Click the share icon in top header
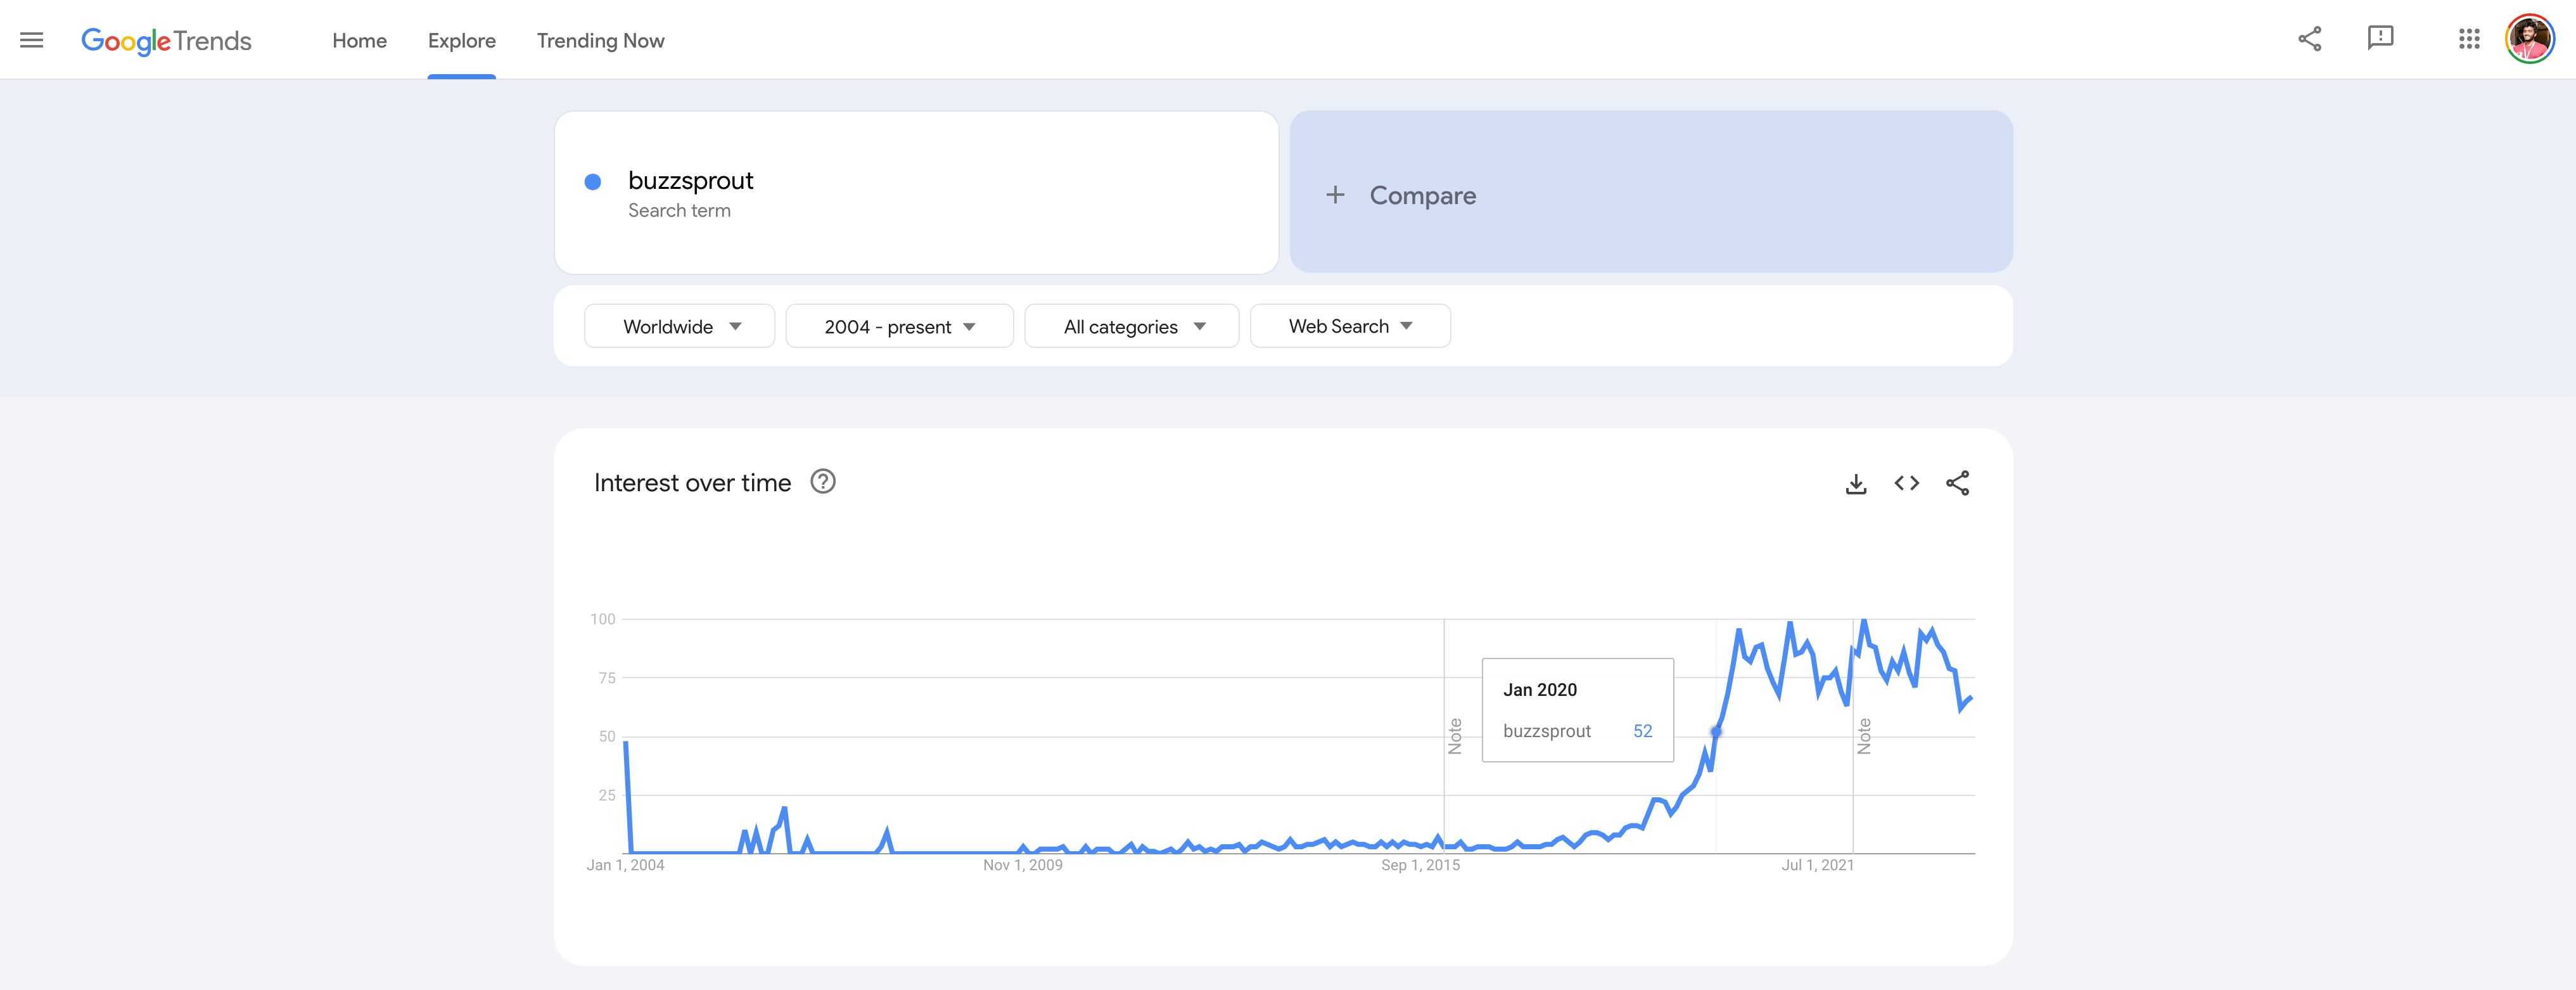Viewport: 2576px width, 990px height. coord(2309,39)
